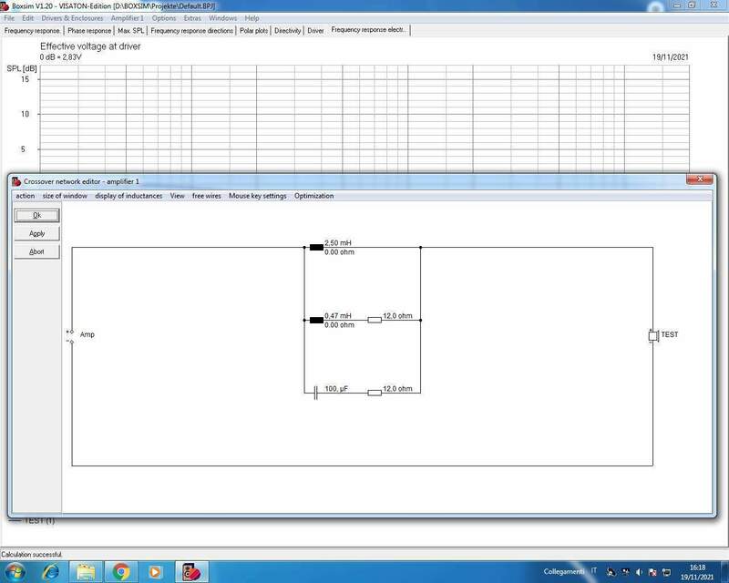
Task: Open the 'free wires' menu
Action: 206,196
